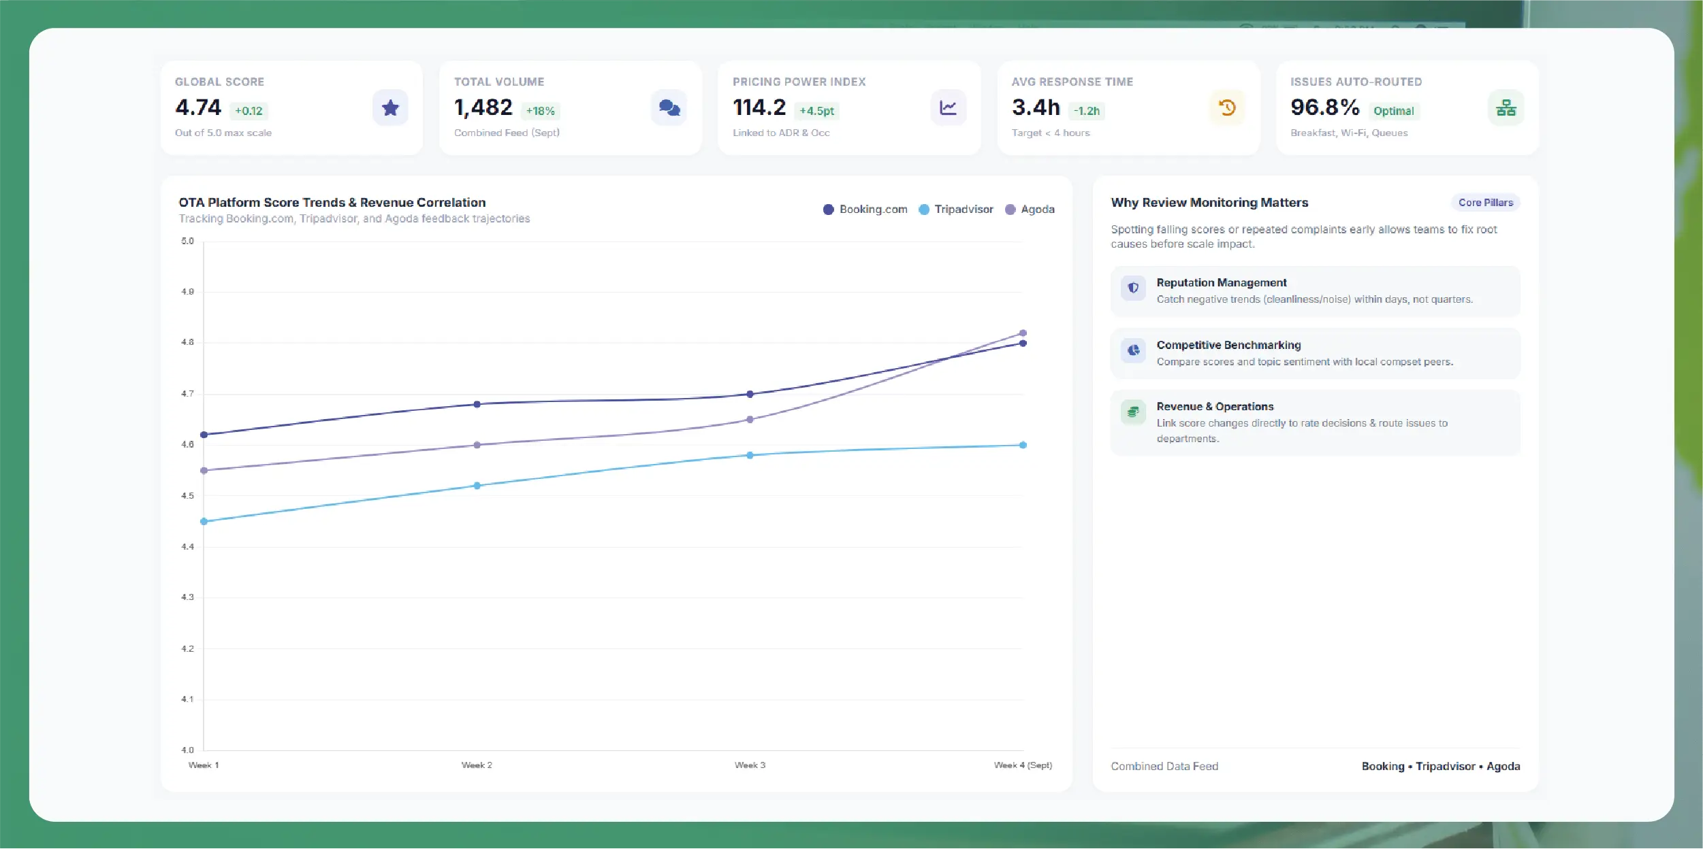This screenshot has width=1703, height=849.
Task: Toggle Booking.com series in chart legend
Action: pos(865,210)
